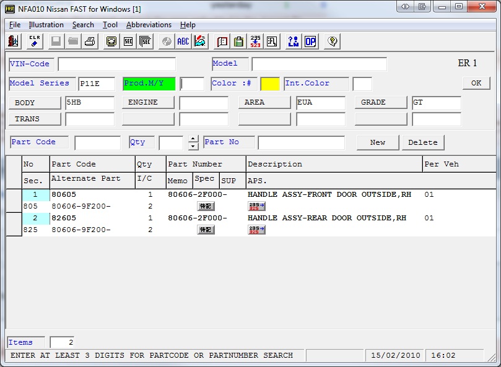Click the Delete button
This screenshot has height=367, width=501.
click(x=423, y=142)
